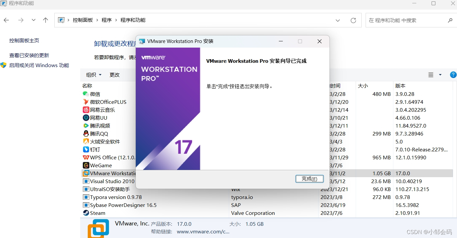Click the 965 MB size cell
This screenshot has width=457, height=238.
[x=381, y=157]
